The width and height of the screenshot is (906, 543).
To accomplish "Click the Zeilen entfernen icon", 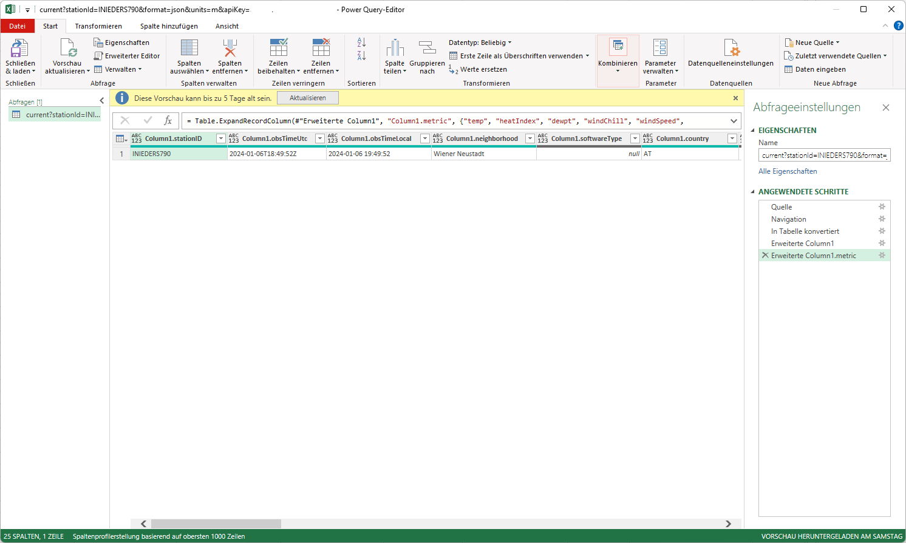I will (x=321, y=48).
